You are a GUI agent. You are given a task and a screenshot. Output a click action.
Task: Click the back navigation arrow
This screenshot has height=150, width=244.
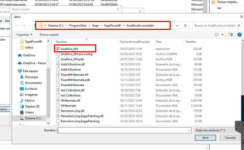coord(17,26)
